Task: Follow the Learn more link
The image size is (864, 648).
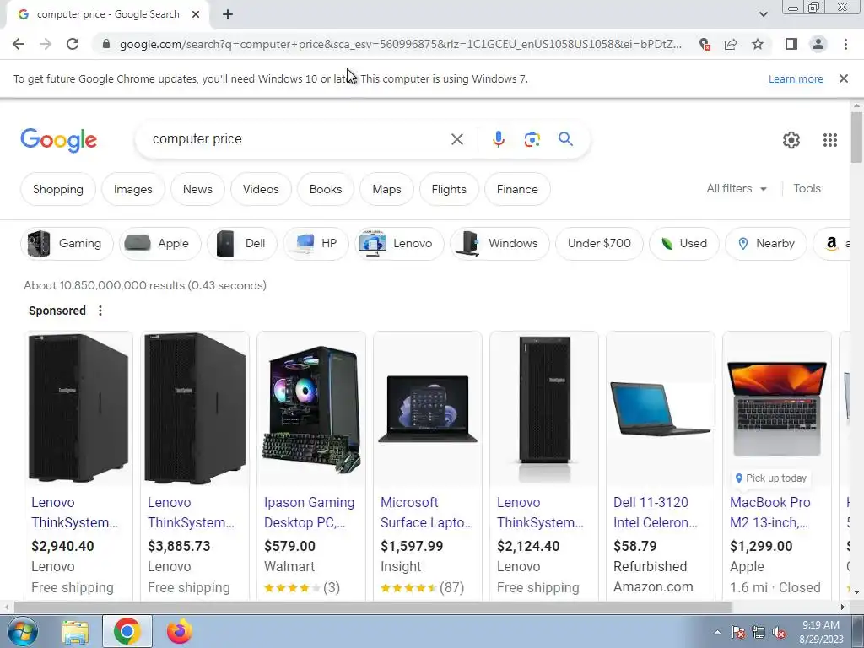Action: point(796,78)
